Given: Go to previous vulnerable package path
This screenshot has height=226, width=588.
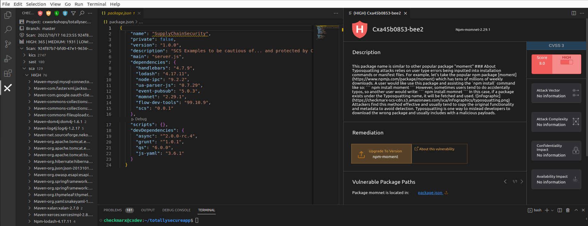Looking at the screenshot, I should (x=505, y=181).
